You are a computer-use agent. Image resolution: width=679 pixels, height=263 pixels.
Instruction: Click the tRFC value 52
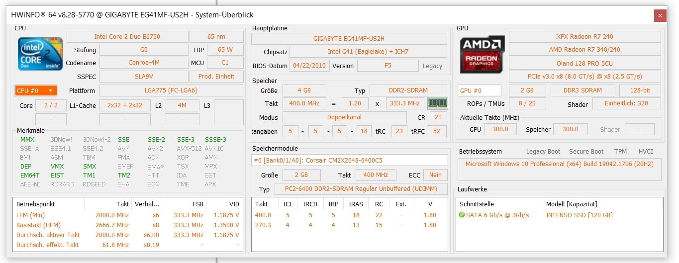(437, 131)
